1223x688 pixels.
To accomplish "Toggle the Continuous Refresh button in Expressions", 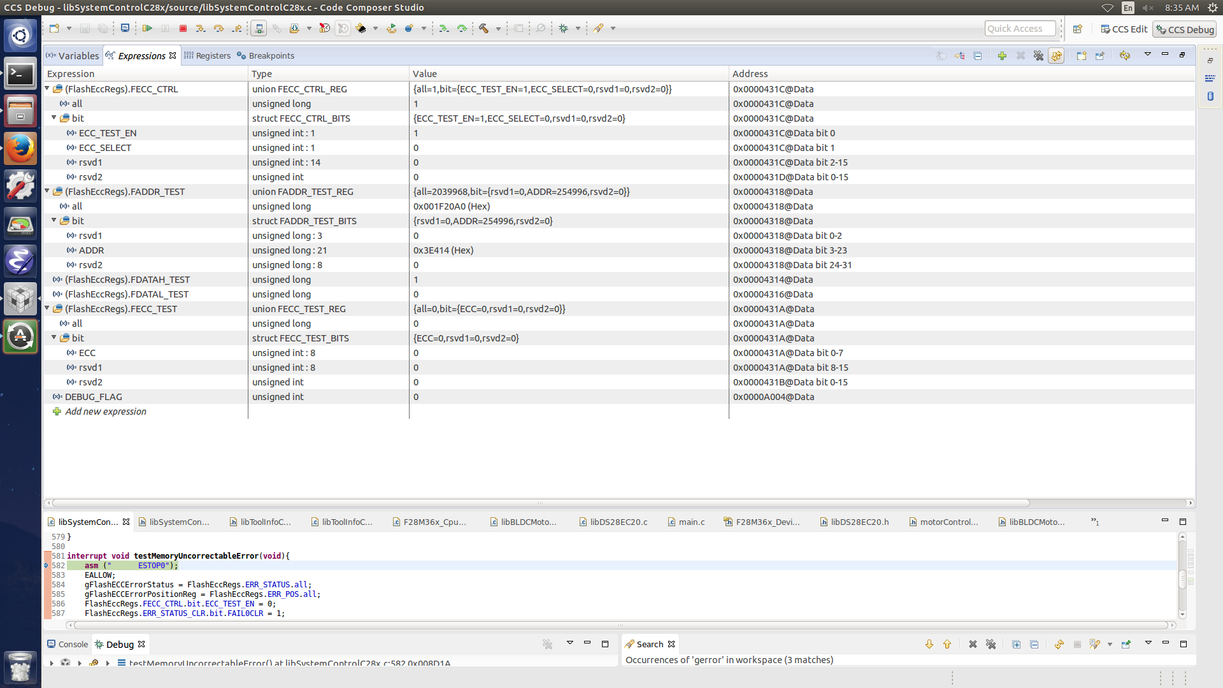I will click(x=1057, y=56).
